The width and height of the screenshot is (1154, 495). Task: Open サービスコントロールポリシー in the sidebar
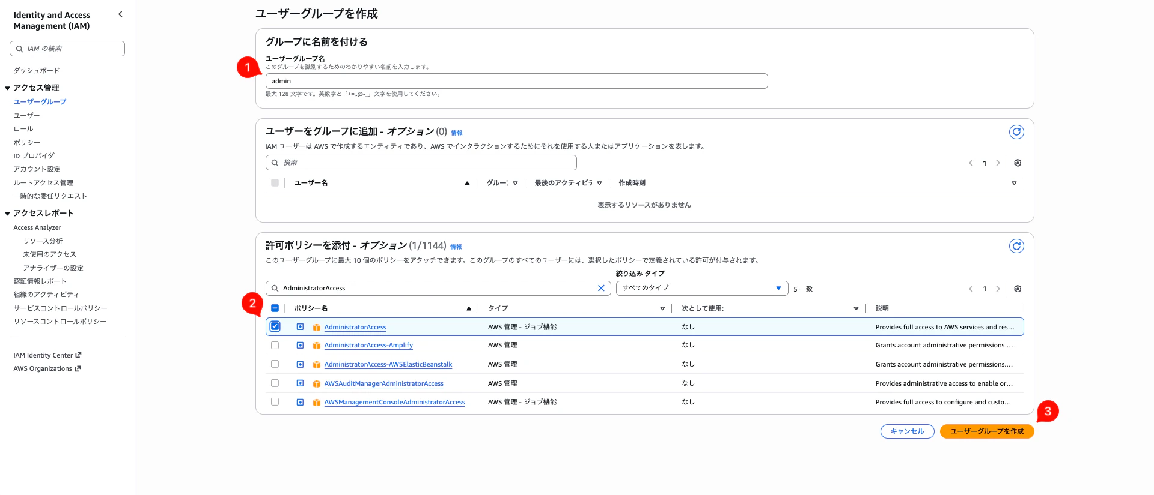click(60, 308)
